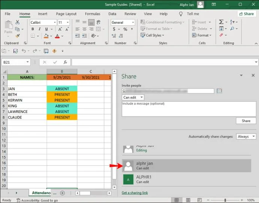Open the Get a sharing link link
Screen dimensions: 259x203
click(135, 193)
